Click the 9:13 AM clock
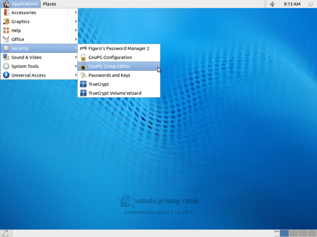The height and width of the screenshot is (237, 317). tap(292, 4)
